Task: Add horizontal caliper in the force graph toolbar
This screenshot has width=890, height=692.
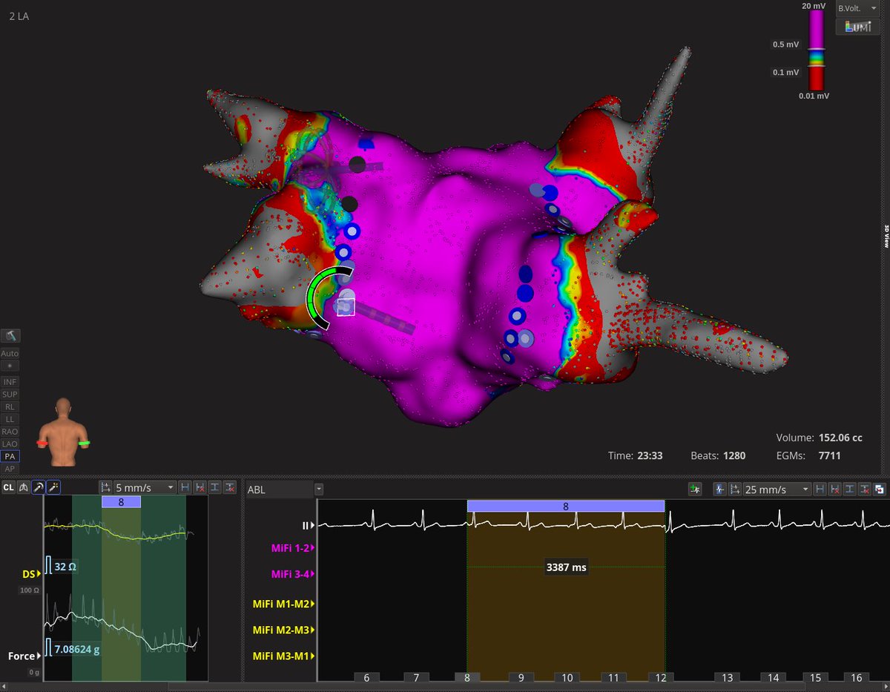Action: [185, 487]
